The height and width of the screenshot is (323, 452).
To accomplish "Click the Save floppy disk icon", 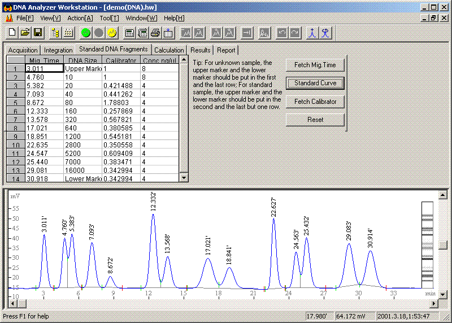I will pyautogui.click(x=38, y=33).
